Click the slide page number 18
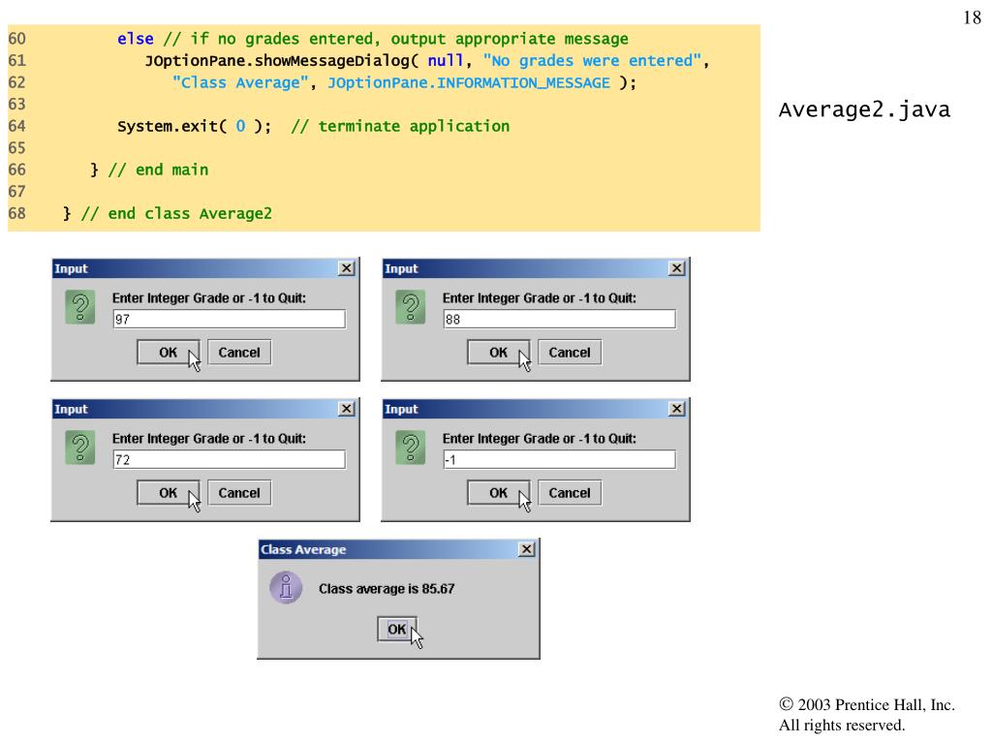 click(x=973, y=17)
